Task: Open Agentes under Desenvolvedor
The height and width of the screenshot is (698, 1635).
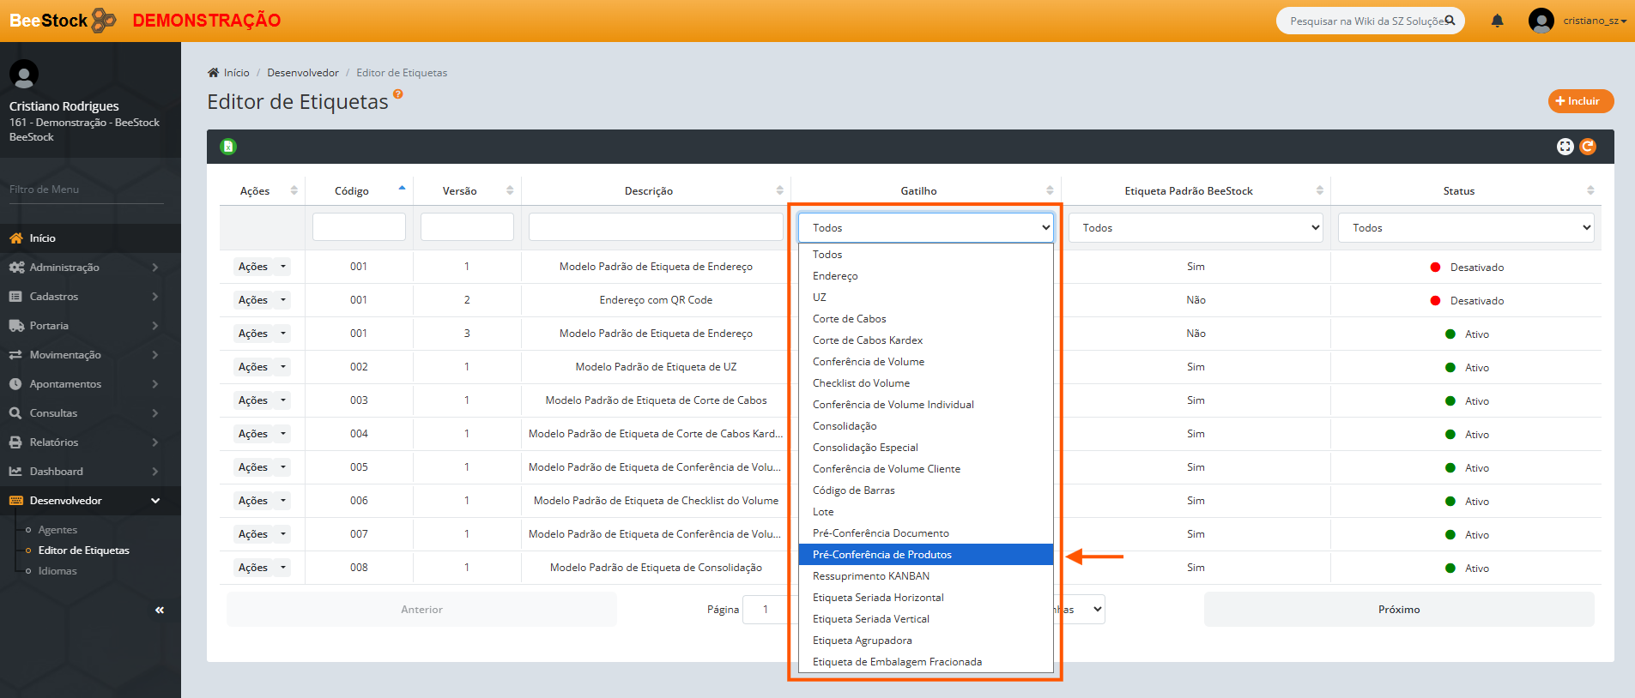Action: [x=58, y=530]
